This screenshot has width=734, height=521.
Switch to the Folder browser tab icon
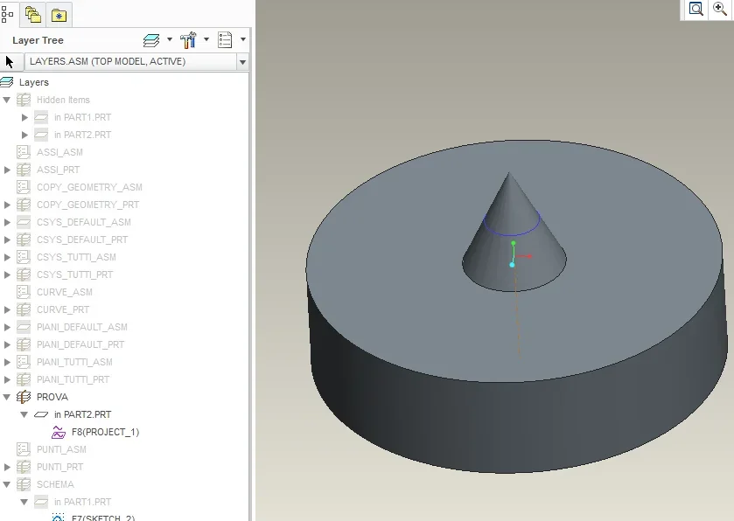[x=32, y=15]
